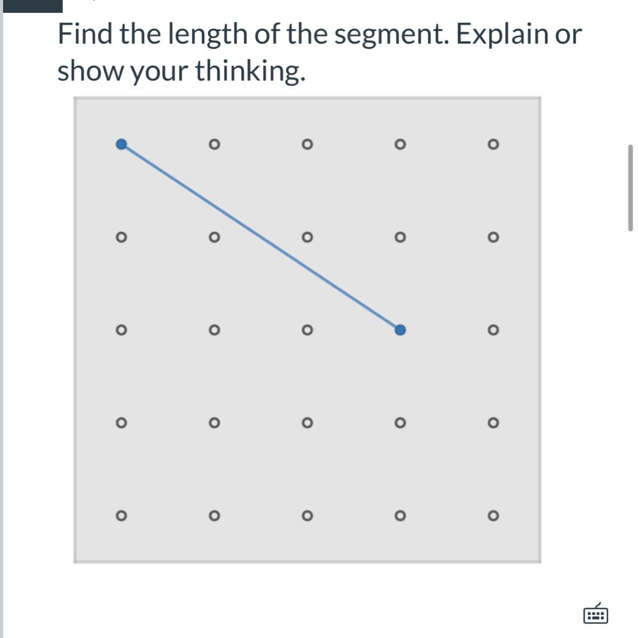The height and width of the screenshot is (638, 638).
Task: Click the blue segment start point
Action: pos(121,144)
